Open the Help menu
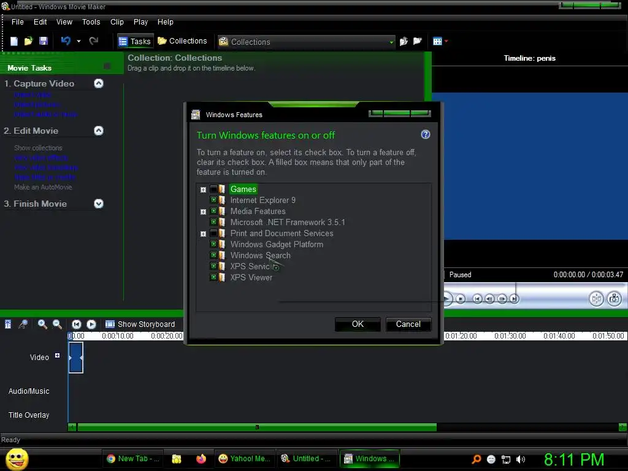Viewport: 628px width, 471px height. coord(166,22)
